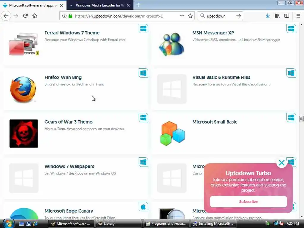
Task: Close the Windows Media Encoder tab
Action: coord(128,5)
